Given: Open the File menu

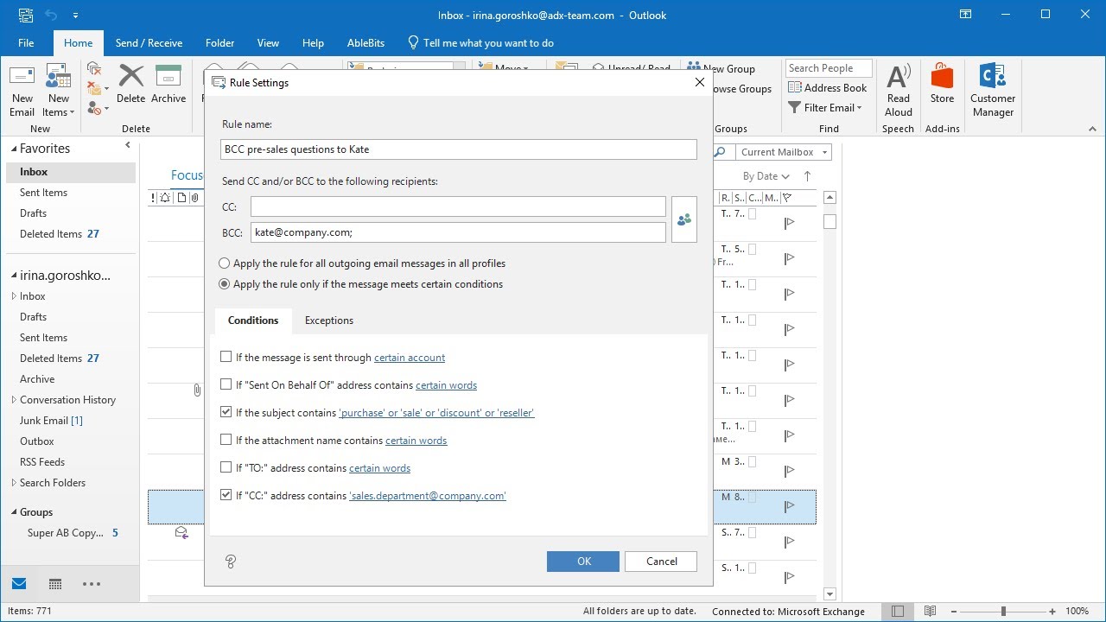Looking at the screenshot, I should [x=26, y=43].
